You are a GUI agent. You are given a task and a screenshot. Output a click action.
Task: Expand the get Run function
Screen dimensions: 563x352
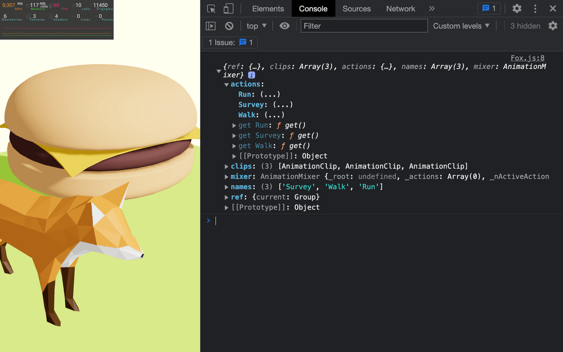click(x=234, y=126)
